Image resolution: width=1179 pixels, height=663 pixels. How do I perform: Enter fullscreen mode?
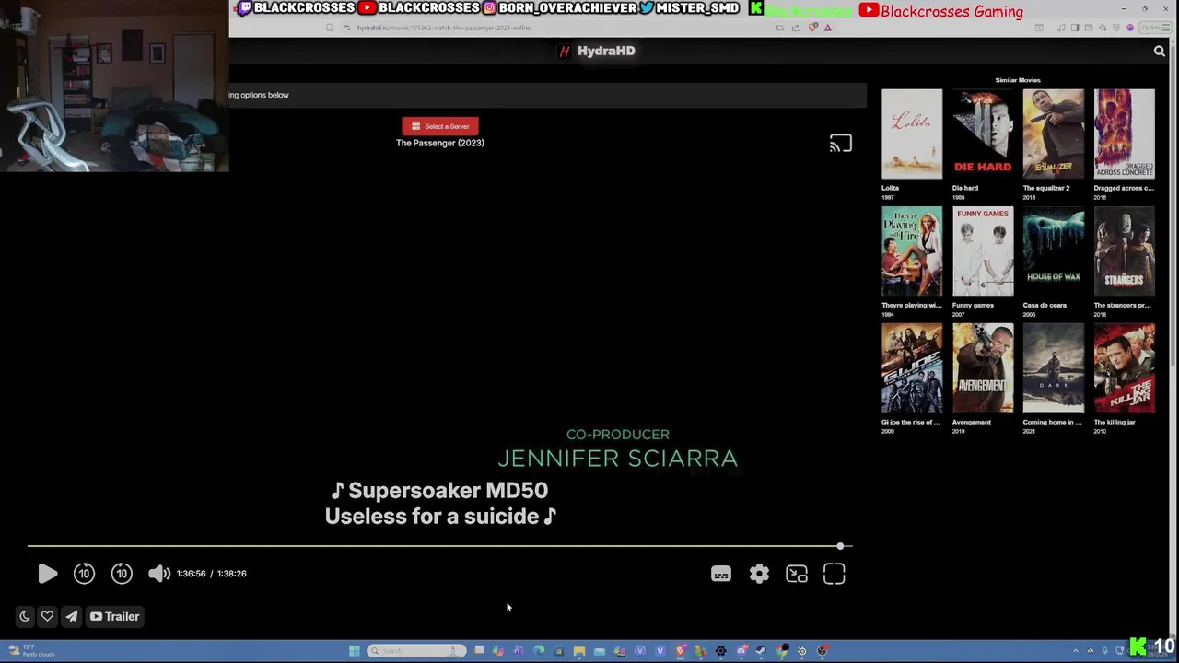(x=835, y=574)
